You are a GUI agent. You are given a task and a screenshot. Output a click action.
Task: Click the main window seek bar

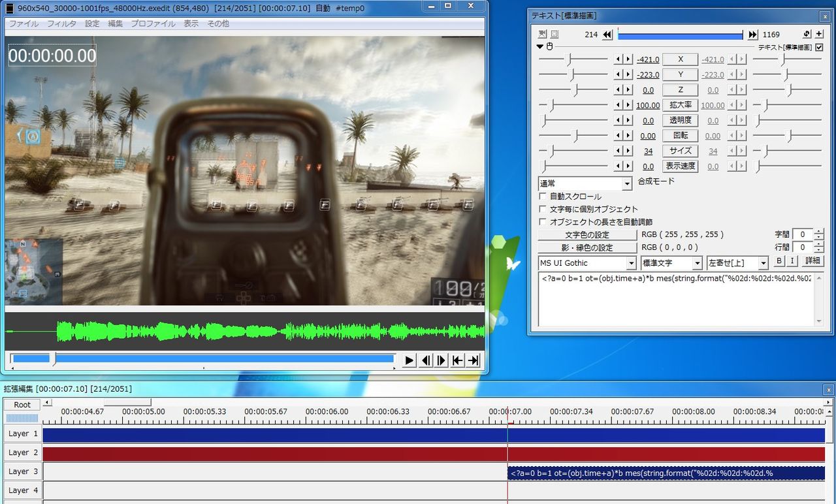tap(203, 358)
